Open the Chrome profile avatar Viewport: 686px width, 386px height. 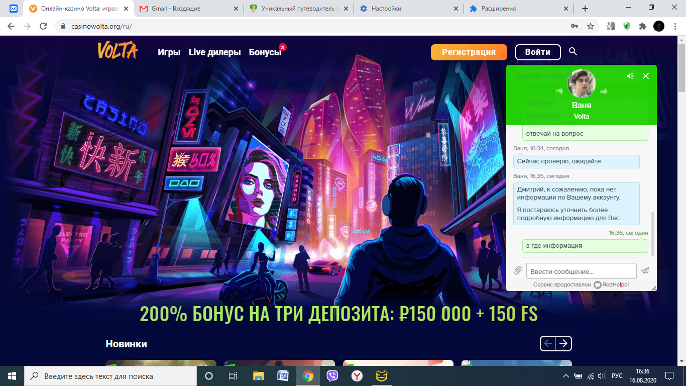point(659,26)
